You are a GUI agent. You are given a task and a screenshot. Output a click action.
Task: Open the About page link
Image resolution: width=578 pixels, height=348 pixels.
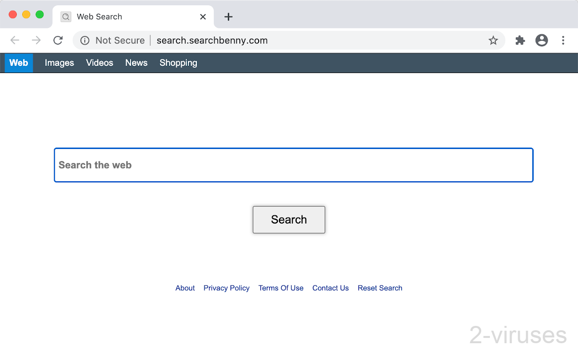click(x=185, y=288)
